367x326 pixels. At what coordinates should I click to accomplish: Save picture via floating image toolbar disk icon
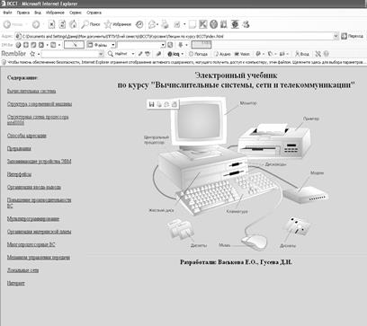click(x=151, y=104)
